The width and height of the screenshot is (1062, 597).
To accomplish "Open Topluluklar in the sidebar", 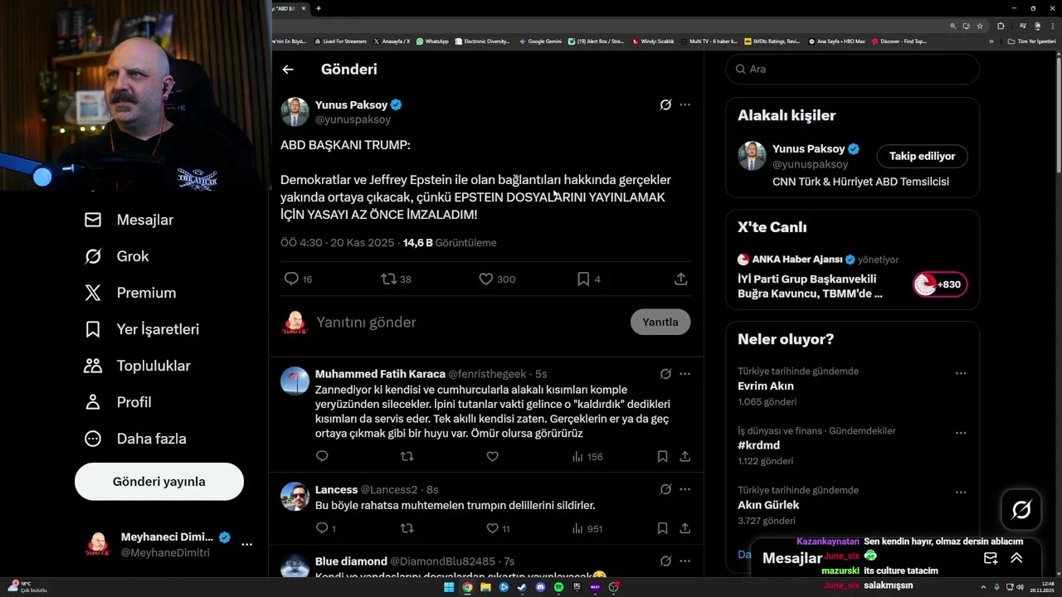I will click(137, 366).
